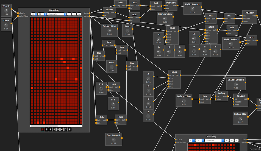Toggle the lit step in the grid's last column

(x=81, y=68)
